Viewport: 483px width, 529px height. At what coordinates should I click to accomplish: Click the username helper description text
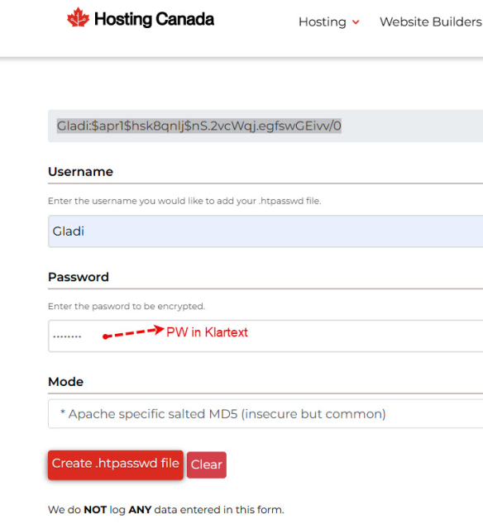click(x=184, y=201)
